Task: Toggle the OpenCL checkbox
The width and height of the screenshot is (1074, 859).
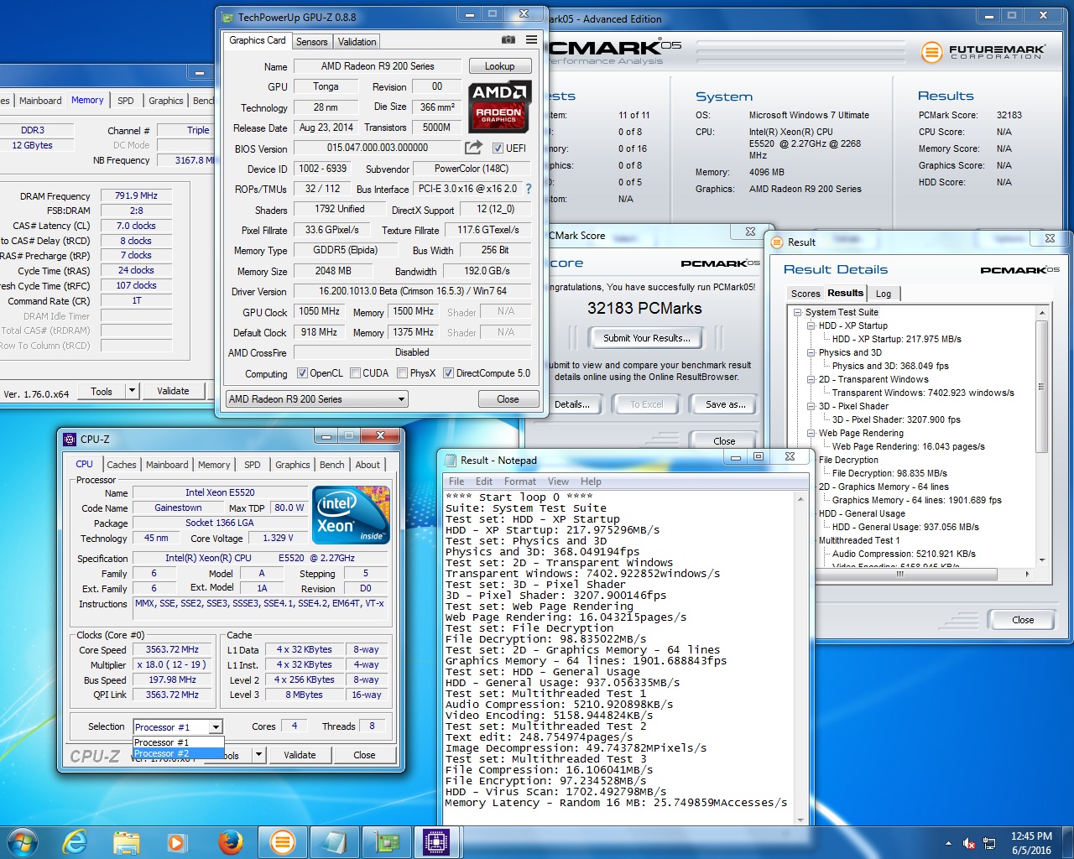Action: [302, 373]
